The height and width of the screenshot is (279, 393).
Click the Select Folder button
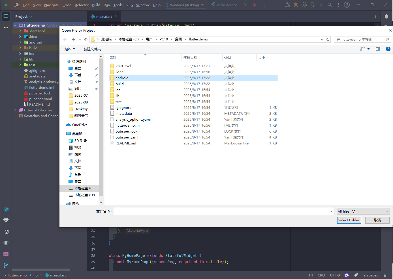tap(349, 220)
